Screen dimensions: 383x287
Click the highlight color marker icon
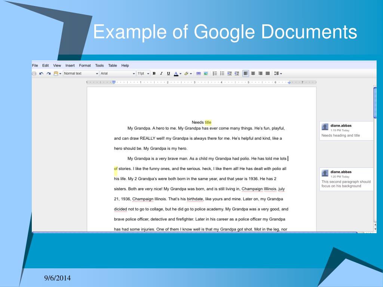[x=186, y=74]
